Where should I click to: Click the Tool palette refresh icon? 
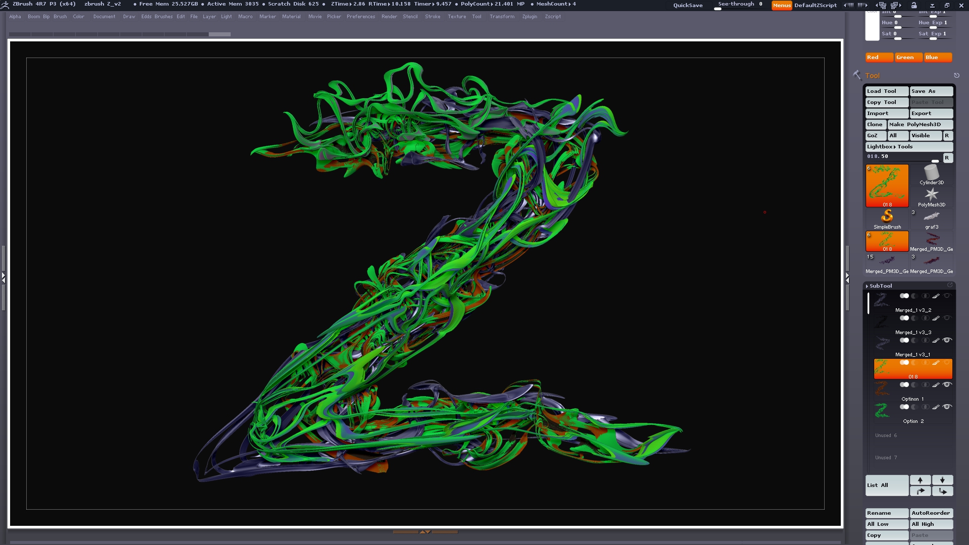click(x=956, y=76)
